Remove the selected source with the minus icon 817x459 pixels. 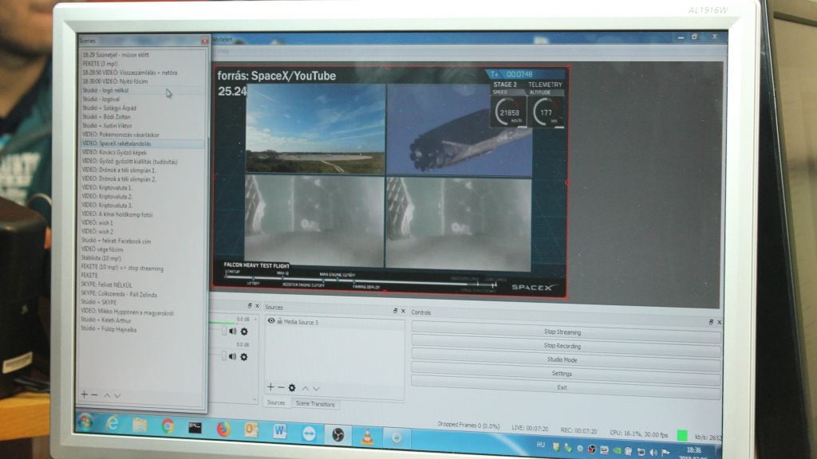(281, 387)
